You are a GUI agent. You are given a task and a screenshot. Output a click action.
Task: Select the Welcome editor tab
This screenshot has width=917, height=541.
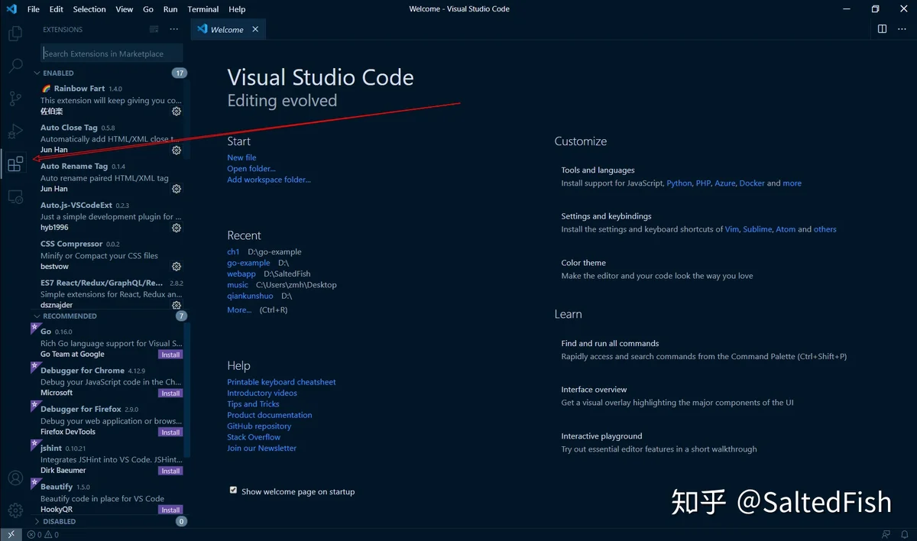(x=228, y=29)
